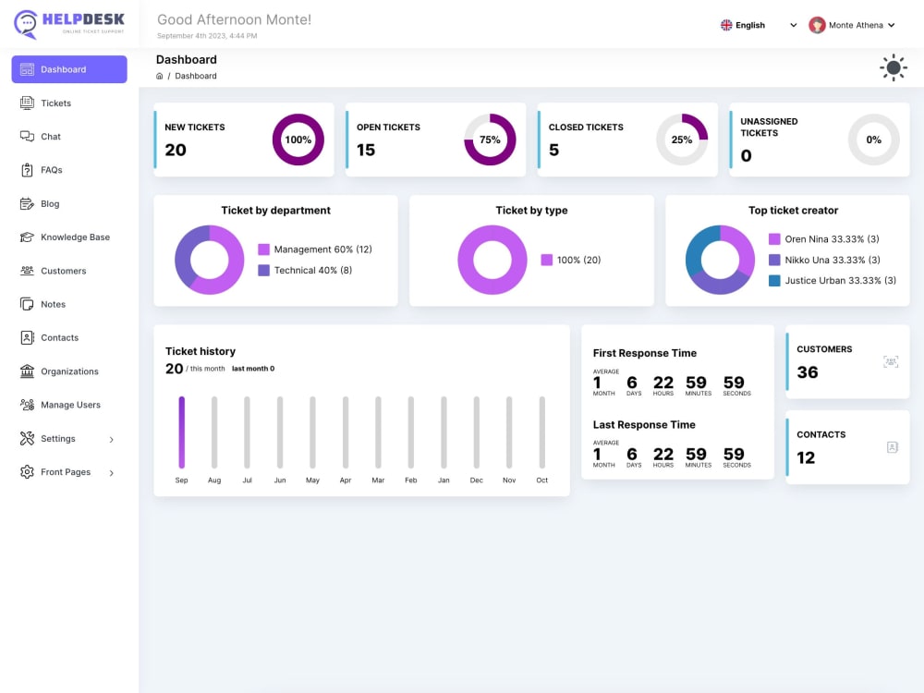This screenshot has height=693, width=924.
Task: Click Monte Athena's avatar picture
Action: tap(817, 25)
